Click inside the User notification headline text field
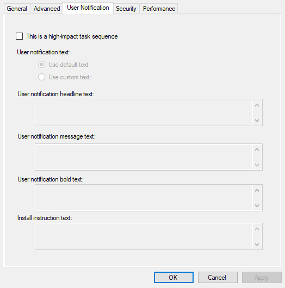 [x=144, y=112]
